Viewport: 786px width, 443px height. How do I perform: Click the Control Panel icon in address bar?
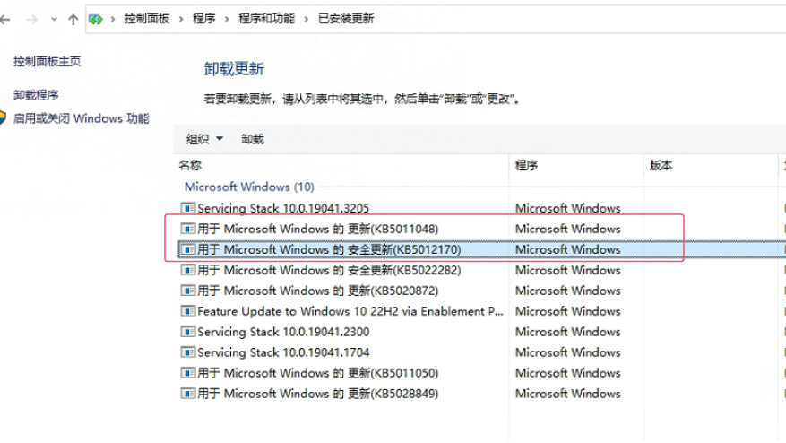[x=96, y=20]
